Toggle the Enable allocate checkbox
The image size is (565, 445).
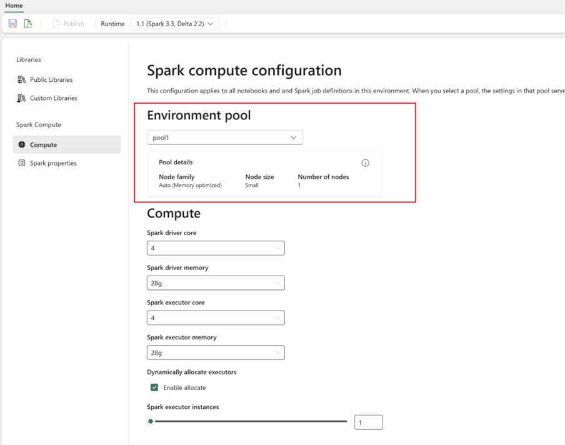point(154,387)
